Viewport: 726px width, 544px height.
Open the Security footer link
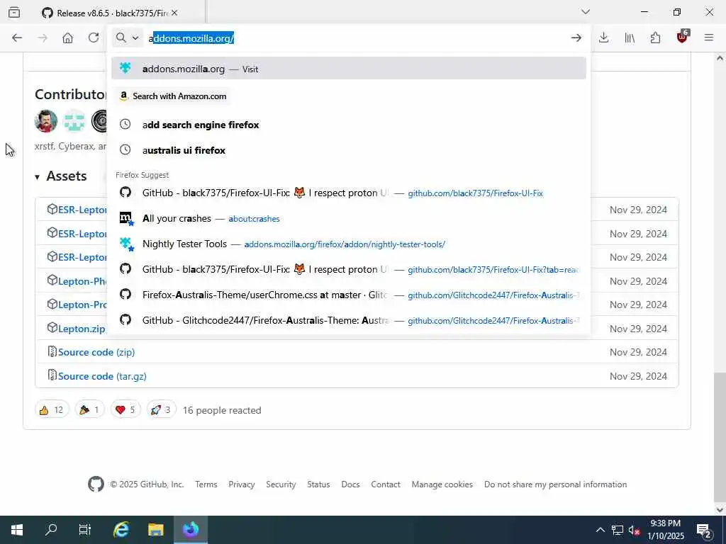click(281, 484)
